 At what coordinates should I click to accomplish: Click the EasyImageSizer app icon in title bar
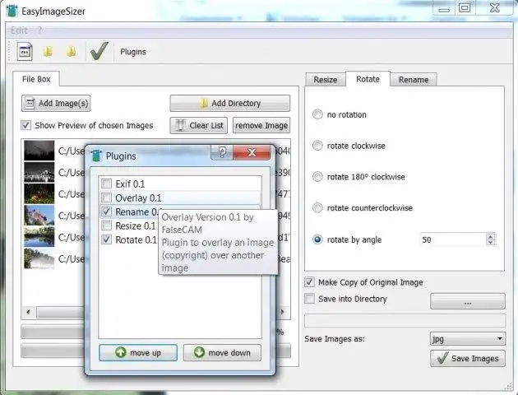pyautogui.click(x=12, y=11)
